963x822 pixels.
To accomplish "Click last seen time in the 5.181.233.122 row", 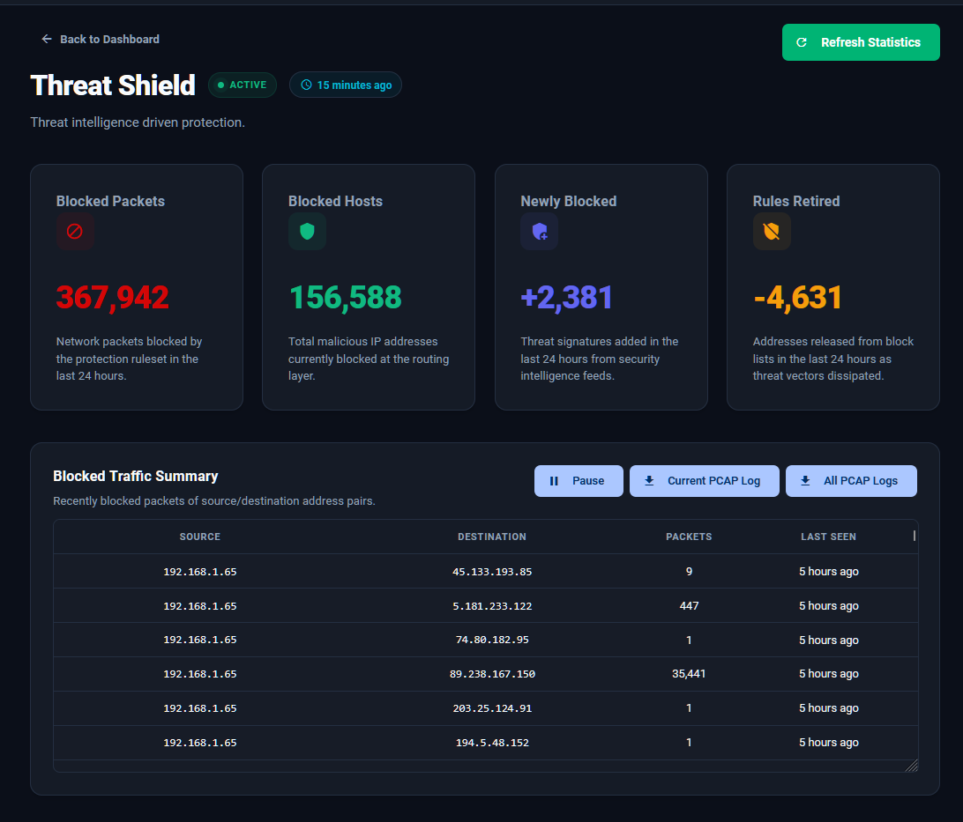I will click(828, 606).
